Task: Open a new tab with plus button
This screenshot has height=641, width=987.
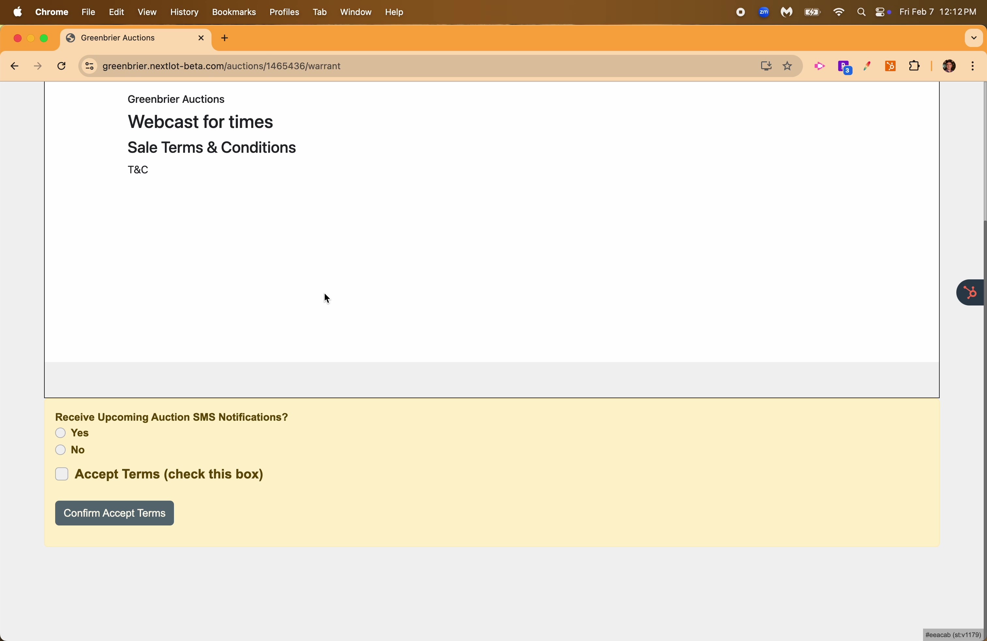Action: pyautogui.click(x=225, y=38)
